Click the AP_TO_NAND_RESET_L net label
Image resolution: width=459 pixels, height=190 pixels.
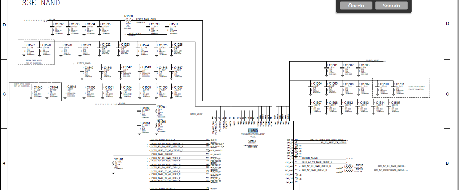point(163,189)
